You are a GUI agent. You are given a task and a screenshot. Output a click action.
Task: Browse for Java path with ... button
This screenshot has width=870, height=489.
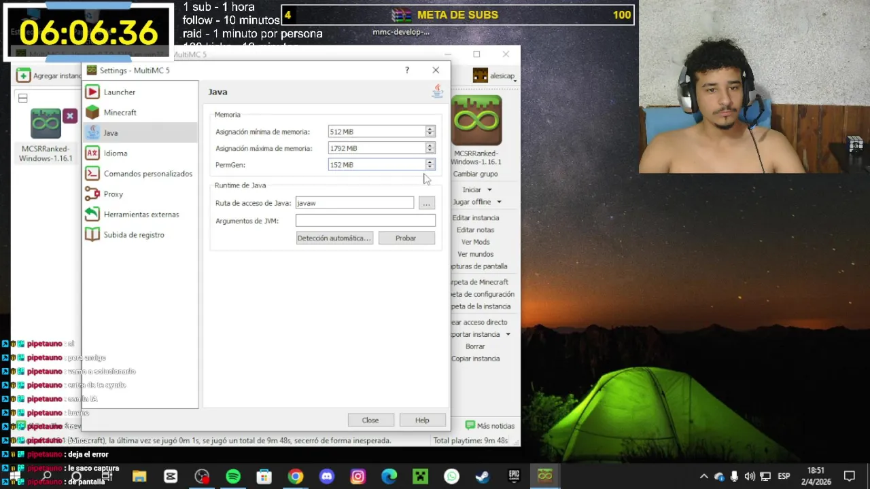coord(427,203)
